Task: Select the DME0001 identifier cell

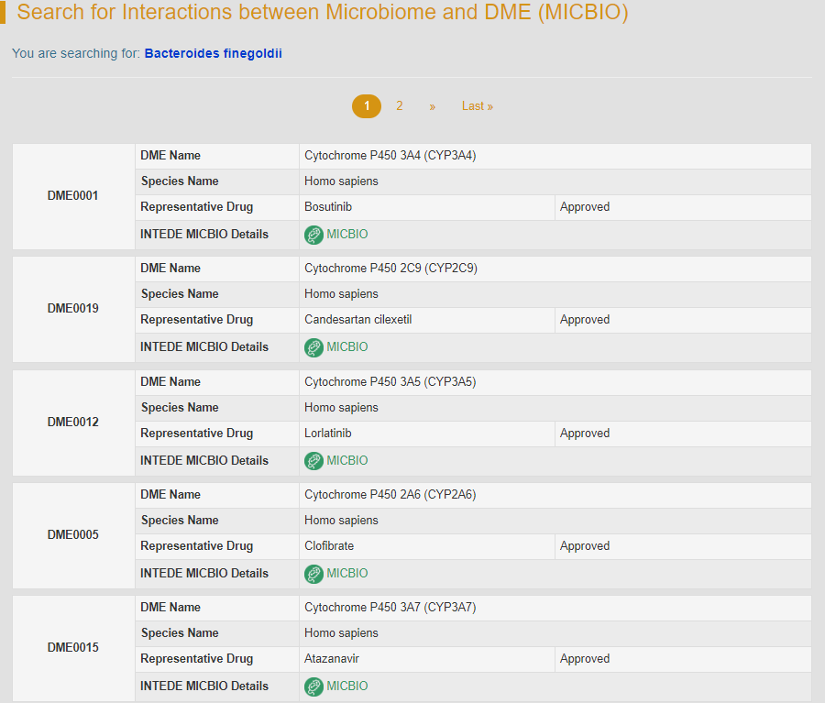Action: [73, 196]
